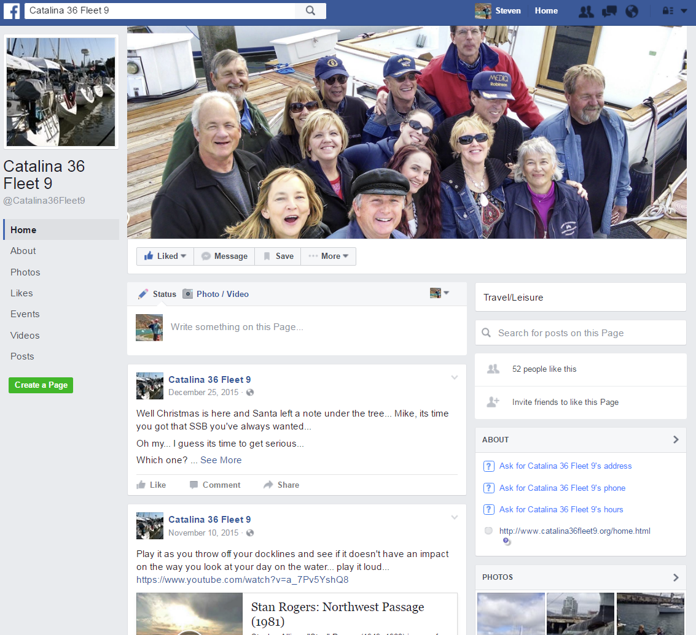Click the people icon beside 52 likes
696x635 pixels.
click(493, 369)
